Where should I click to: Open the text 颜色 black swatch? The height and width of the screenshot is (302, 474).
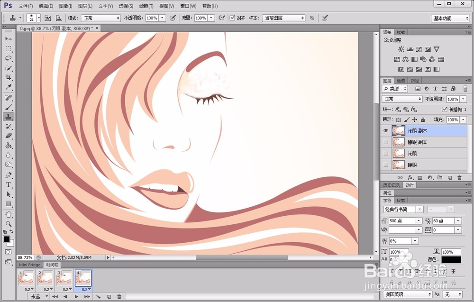(x=451, y=259)
